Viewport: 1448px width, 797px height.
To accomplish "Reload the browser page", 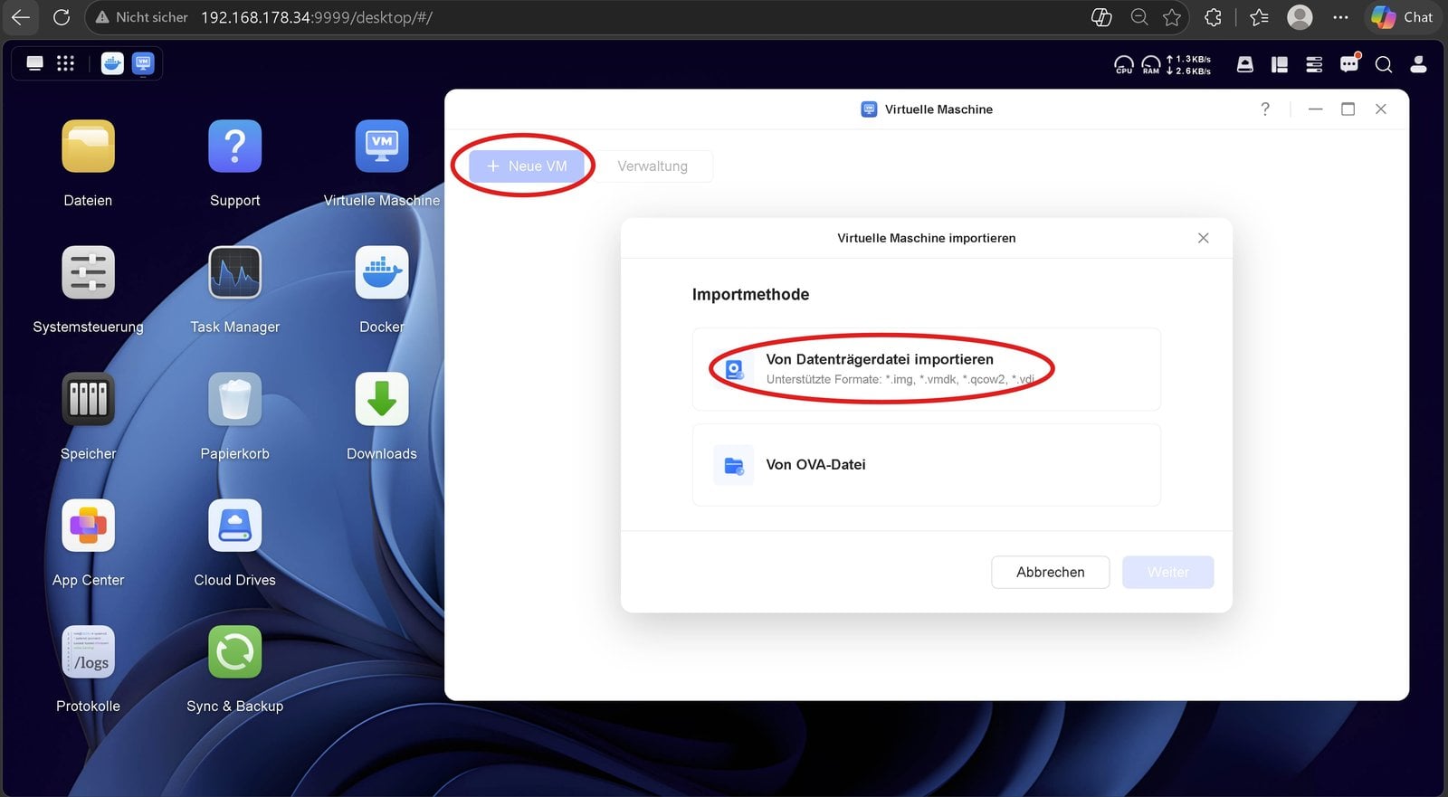I will click(x=62, y=17).
